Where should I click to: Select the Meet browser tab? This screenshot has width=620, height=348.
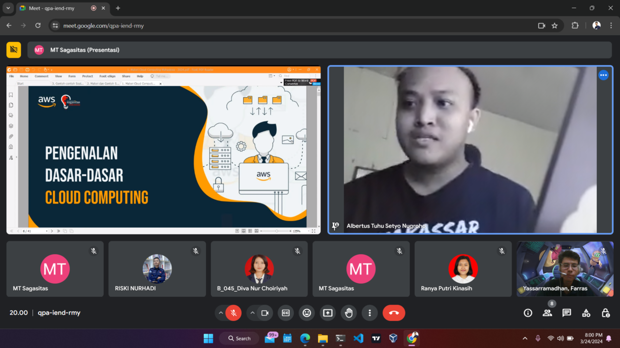tap(53, 8)
